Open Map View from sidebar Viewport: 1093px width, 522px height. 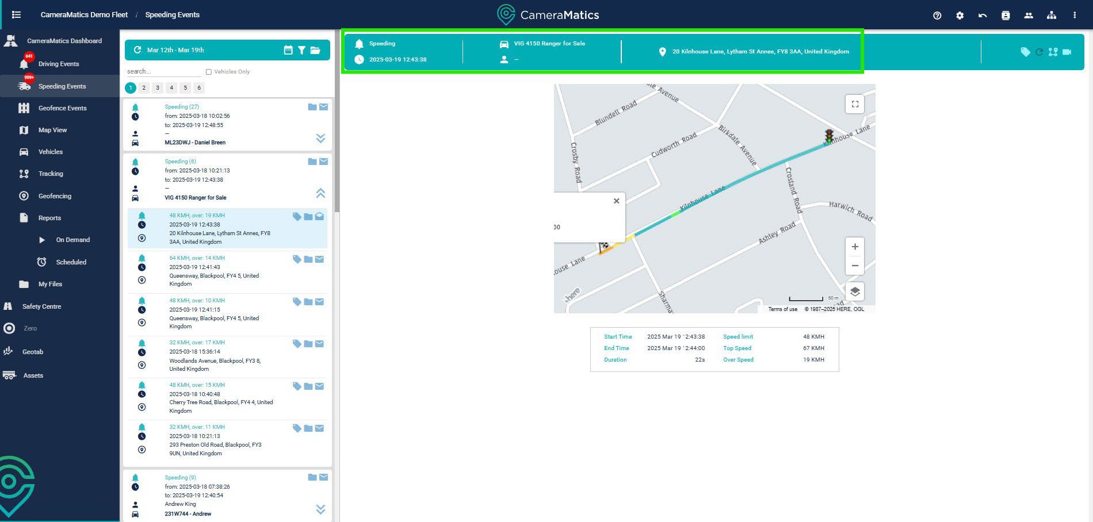[52, 130]
